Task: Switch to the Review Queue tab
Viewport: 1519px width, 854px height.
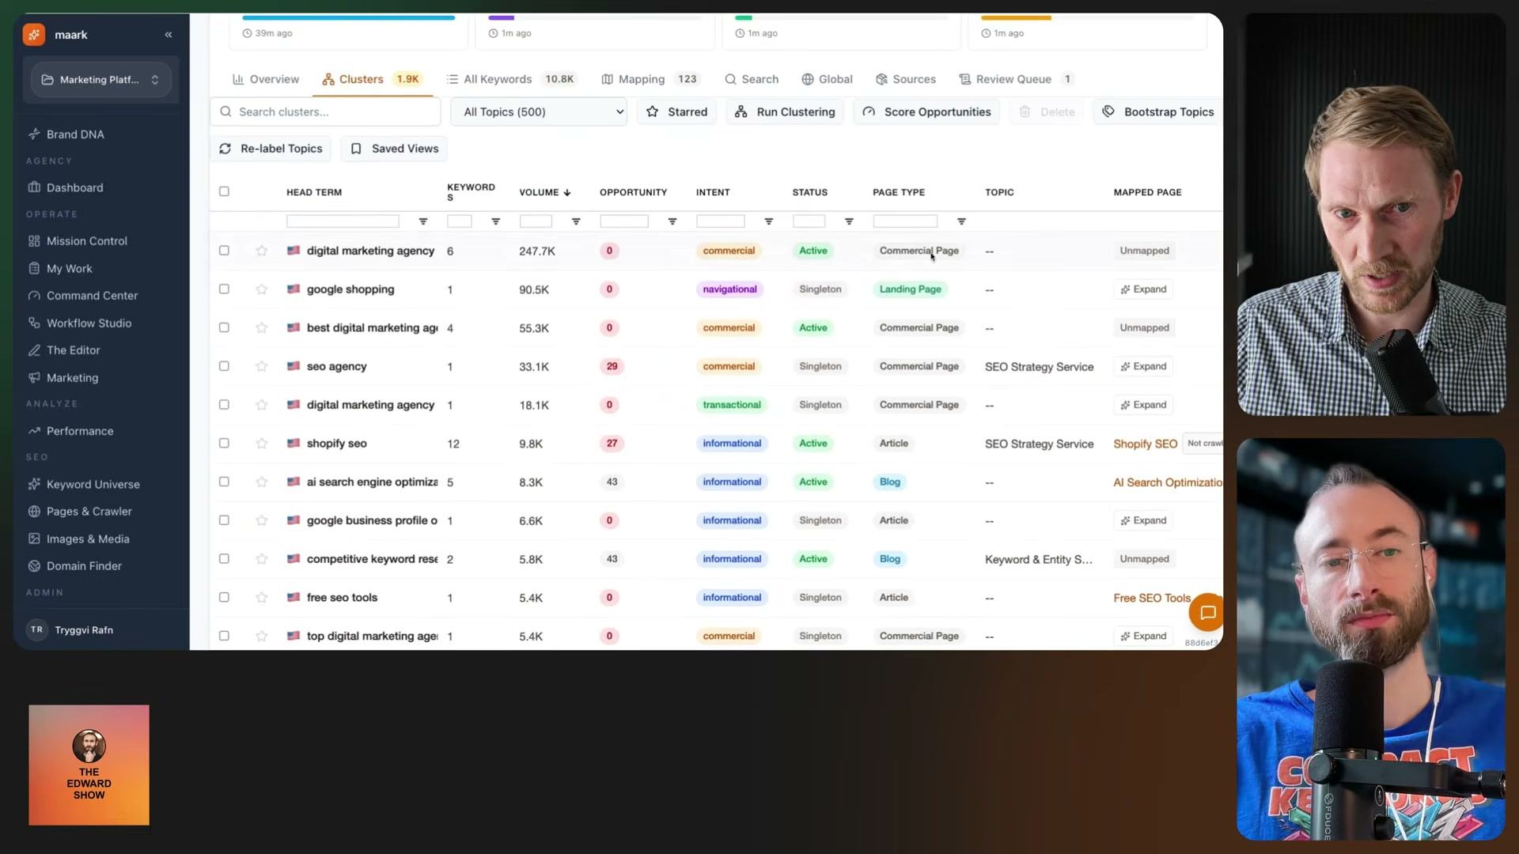Action: (x=1016, y=79)
